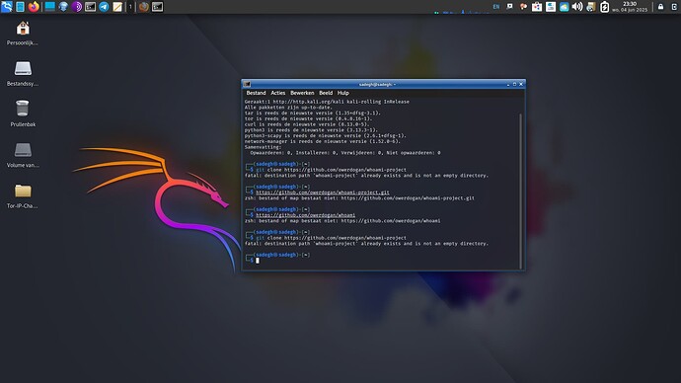Viewport: 681px width, 383px height.
Task: Click the "python3-scapy is reeds" line
Action: pyautogui.click(x=326, y=135)
